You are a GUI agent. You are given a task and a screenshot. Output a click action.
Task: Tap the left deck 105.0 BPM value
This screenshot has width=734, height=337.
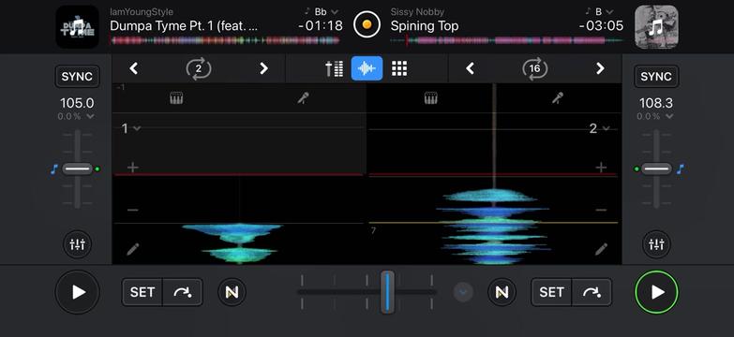(x=77, y=103)
